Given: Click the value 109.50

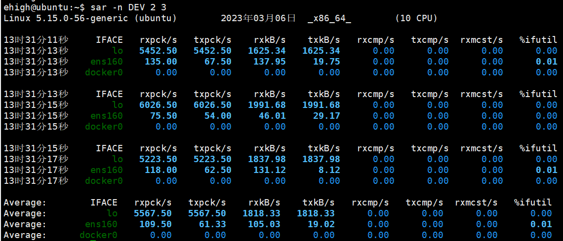Looking at the screenshot, I should (x=156, y=225).
